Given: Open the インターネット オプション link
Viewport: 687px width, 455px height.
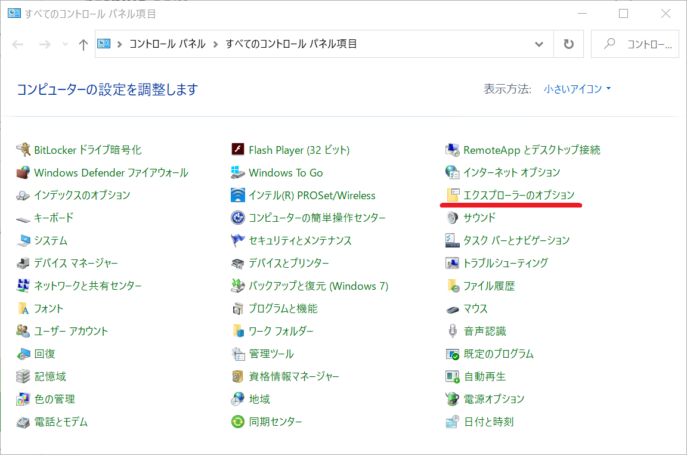Looking at the screenshot, I should tap(512, 172).
